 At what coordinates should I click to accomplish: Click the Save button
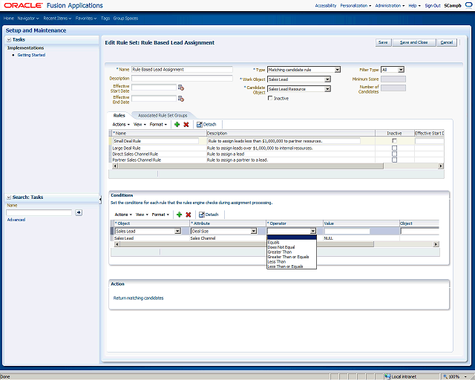383,42
